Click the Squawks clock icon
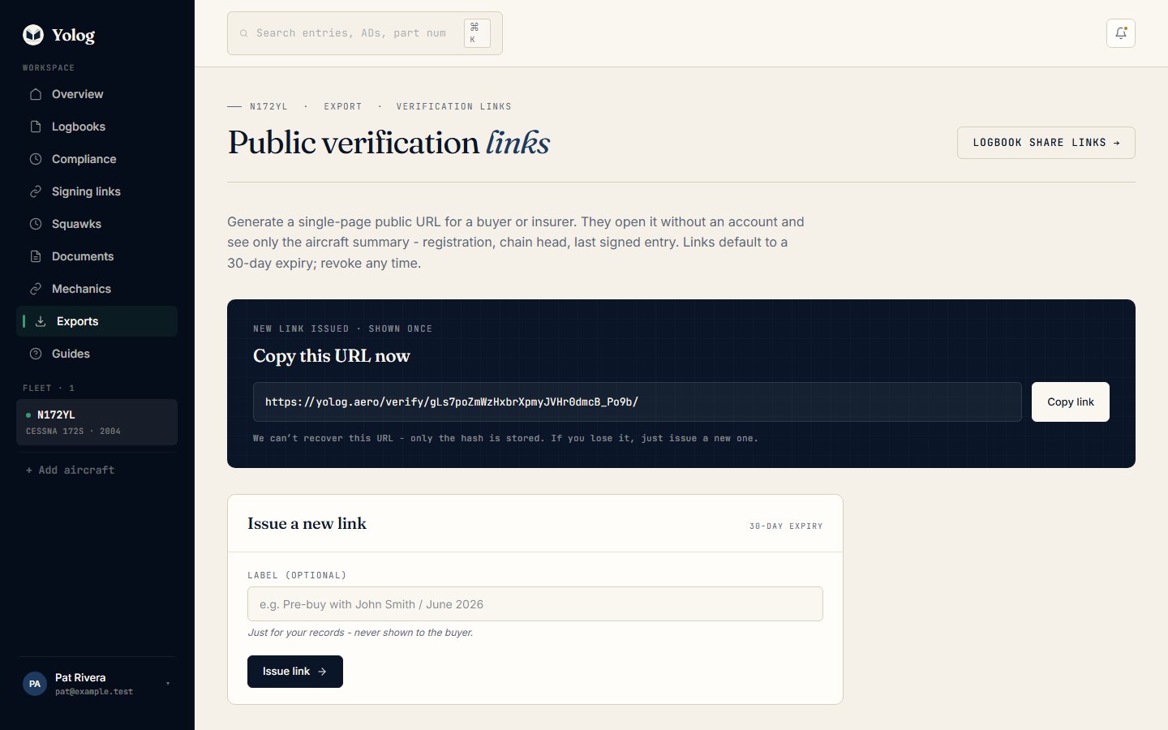 (x=36, y=224)
